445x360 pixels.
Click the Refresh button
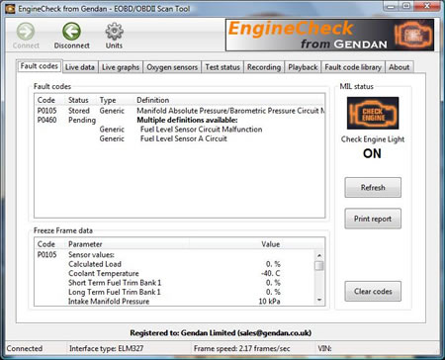click(373, 188)
